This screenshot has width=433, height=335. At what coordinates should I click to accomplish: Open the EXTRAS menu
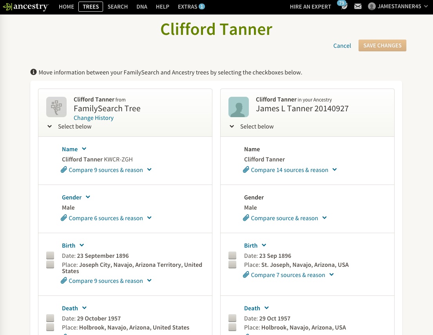188,7
